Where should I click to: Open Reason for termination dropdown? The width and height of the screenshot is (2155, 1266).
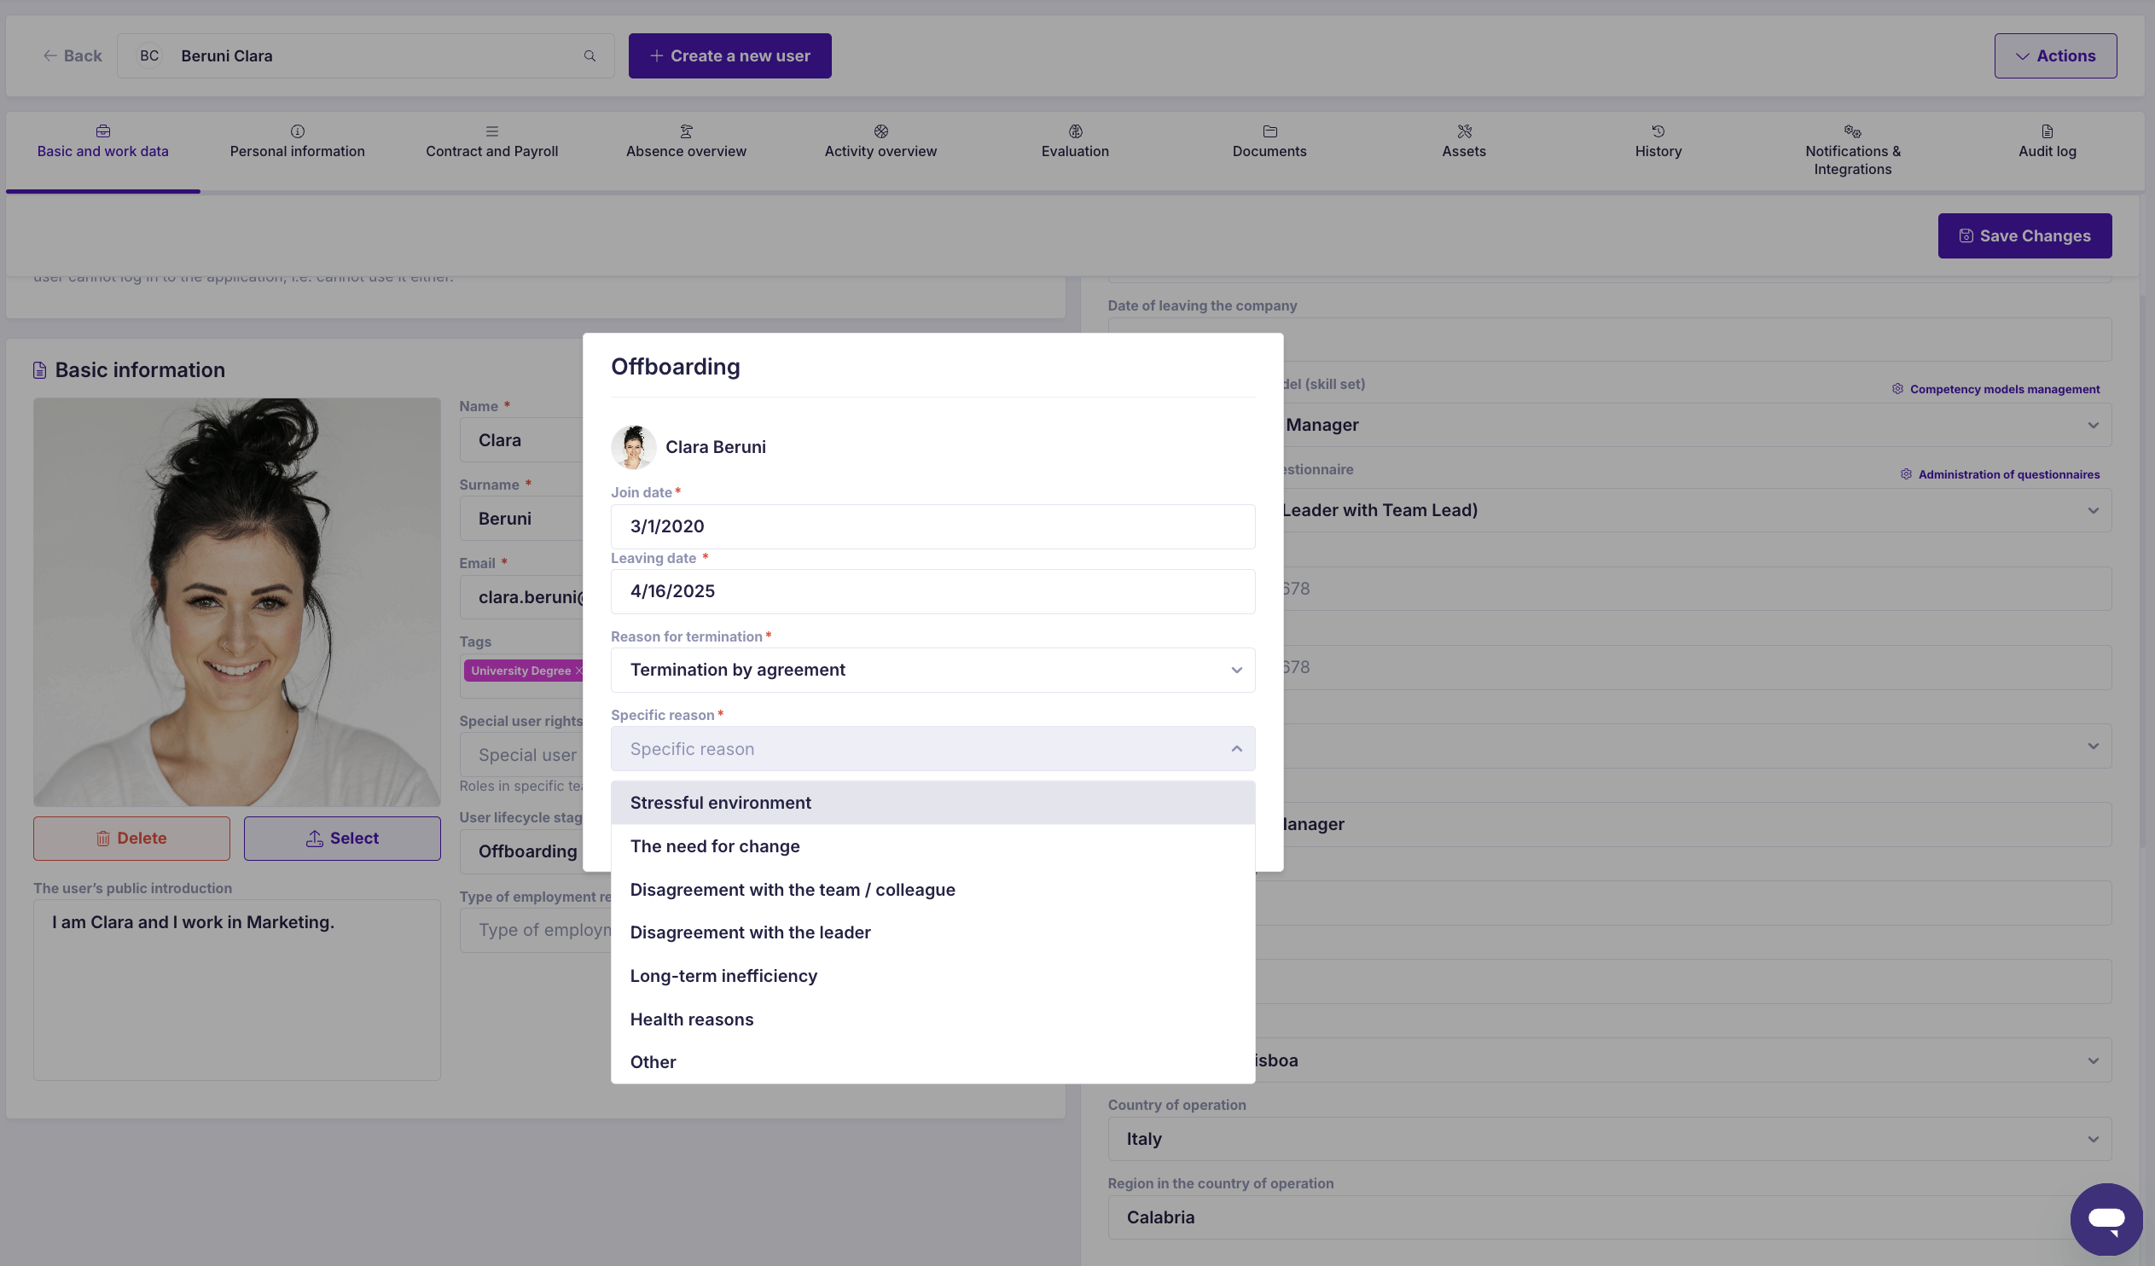(x=932, y=670)
